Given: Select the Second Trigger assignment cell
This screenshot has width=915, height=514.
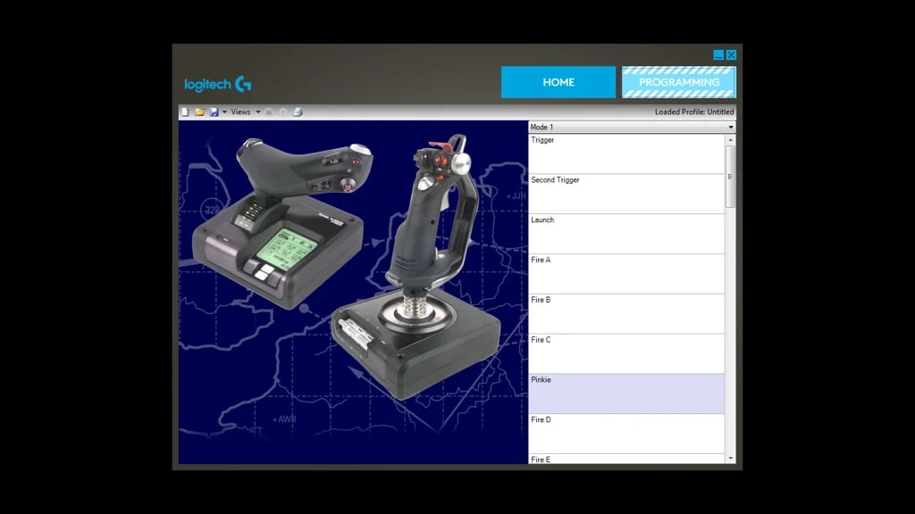Looking at the screenshot, I should click(625, 194).
